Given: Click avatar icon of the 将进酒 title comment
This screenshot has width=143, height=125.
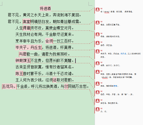Looking at the screenshot, I should [x=97, y=9].
